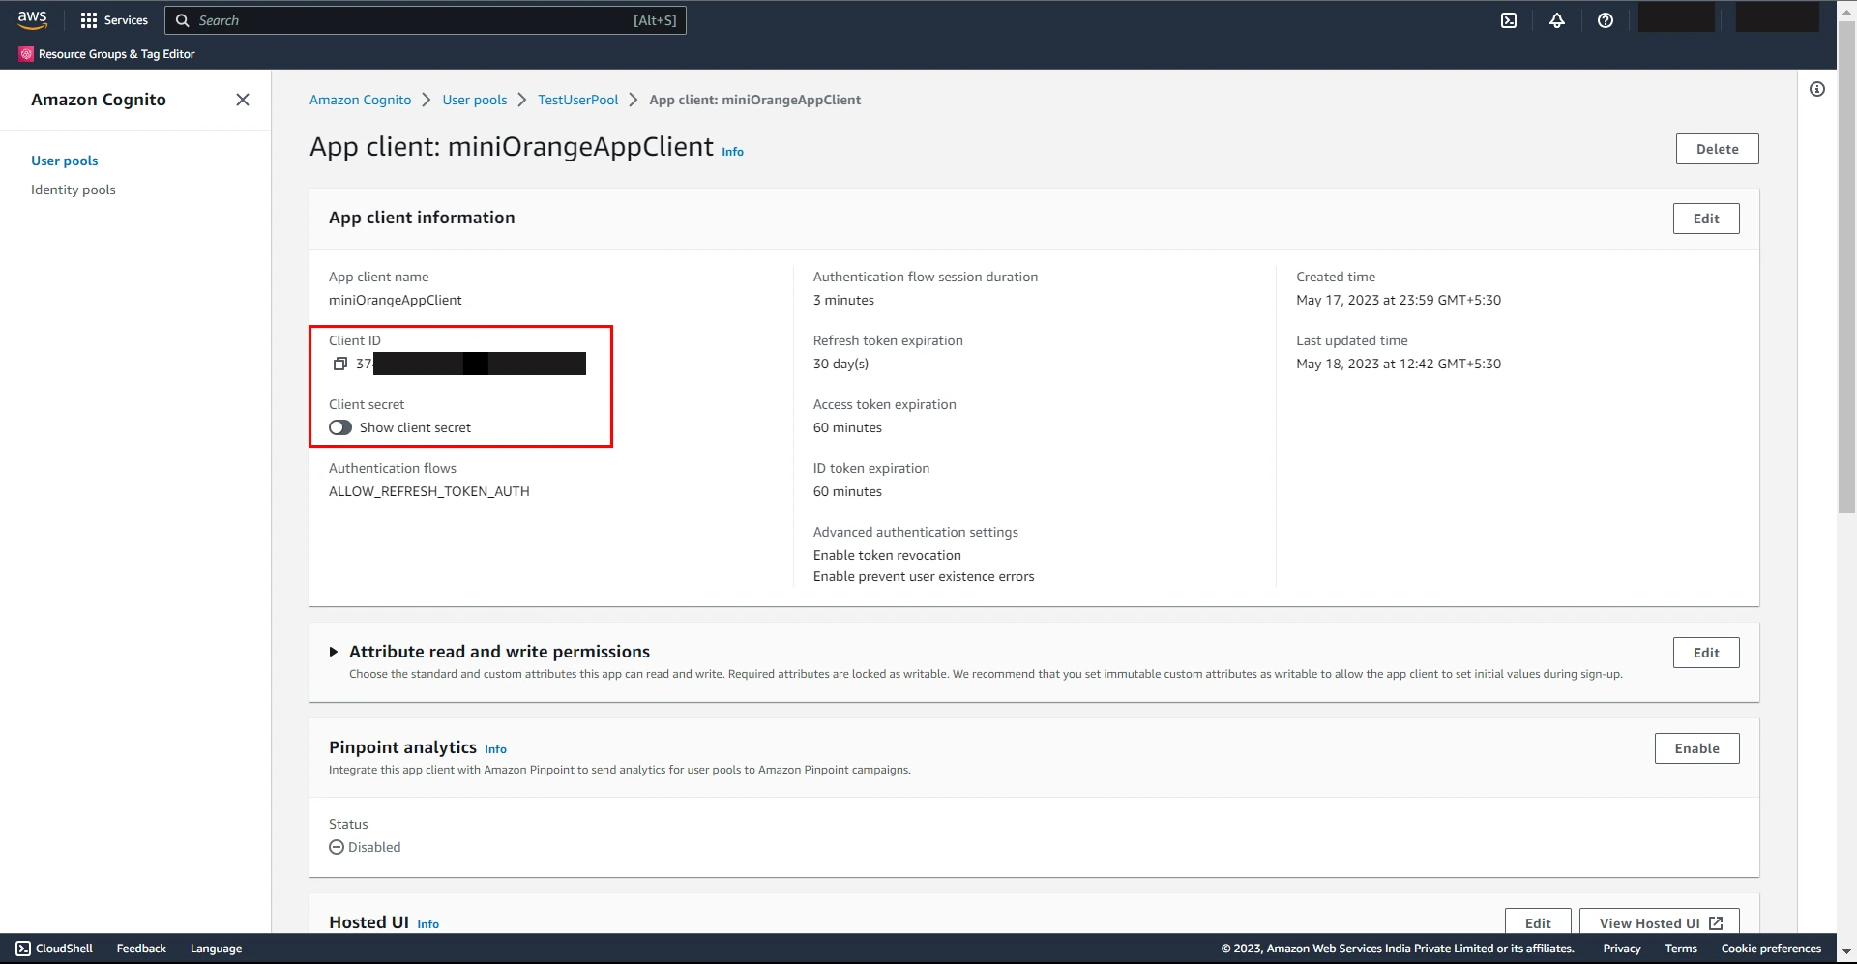Click Last updated time date value

coord(1399,364)
